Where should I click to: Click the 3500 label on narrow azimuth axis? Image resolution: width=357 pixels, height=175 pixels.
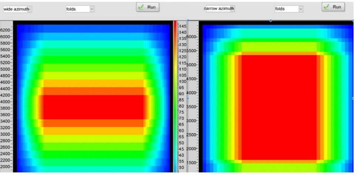(191, 107)
